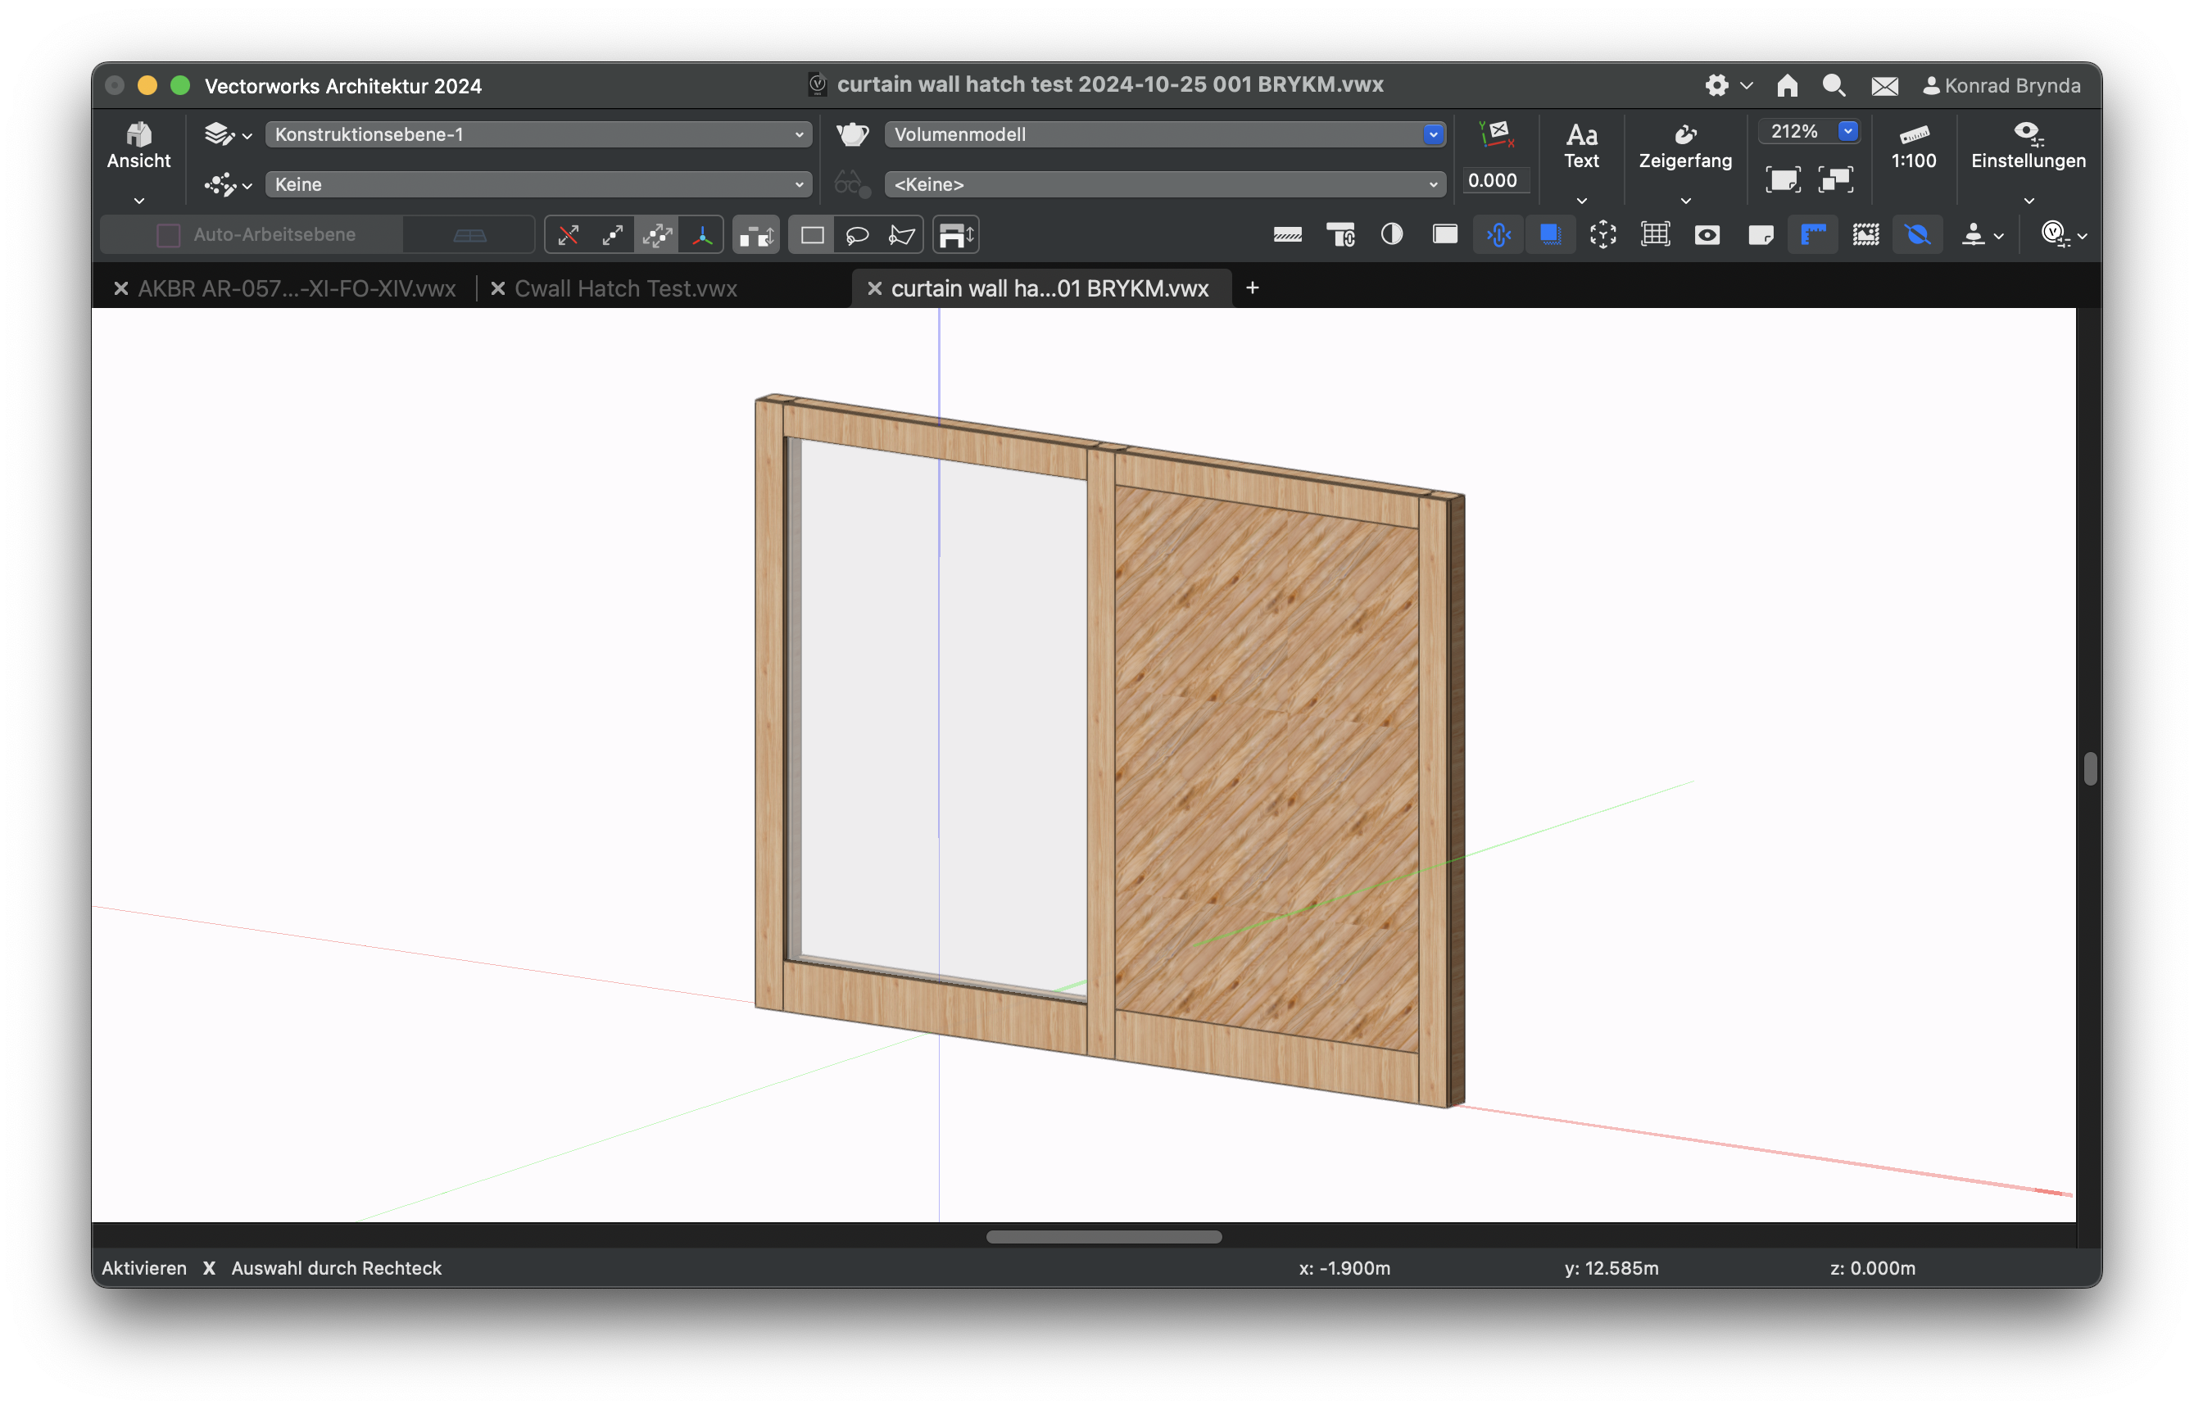The image size is (2194, 1409).
Task: Click the fit to page zoom icon
Action: point(1782,179)
